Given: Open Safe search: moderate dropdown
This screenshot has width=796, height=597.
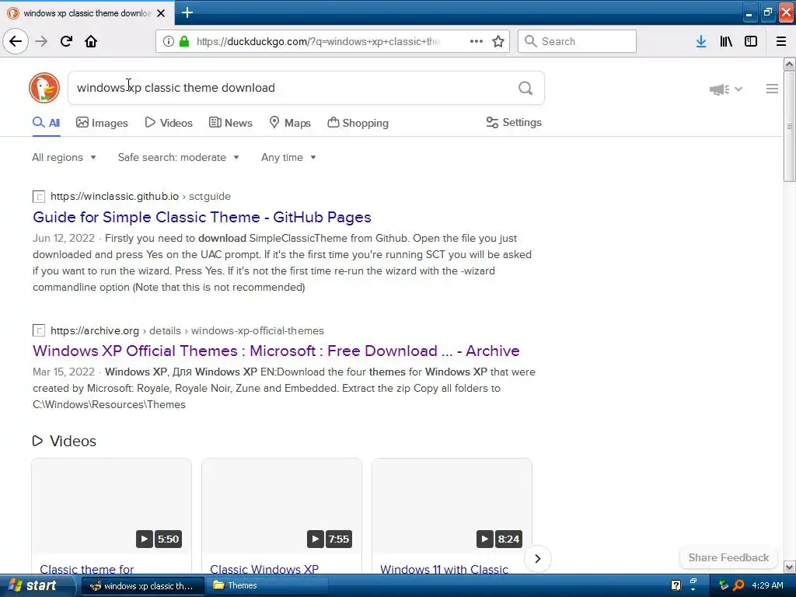Looking at the screenshot, I should pyautogui.click(x=178, y=157).
